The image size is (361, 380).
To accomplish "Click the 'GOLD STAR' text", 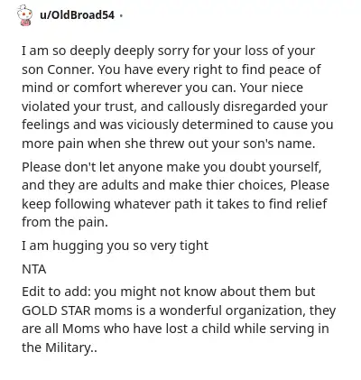I will click(56, 310).
